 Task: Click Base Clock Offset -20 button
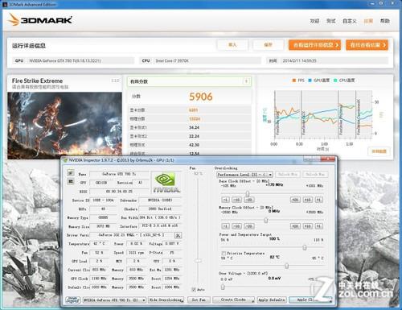click(249, 200)
